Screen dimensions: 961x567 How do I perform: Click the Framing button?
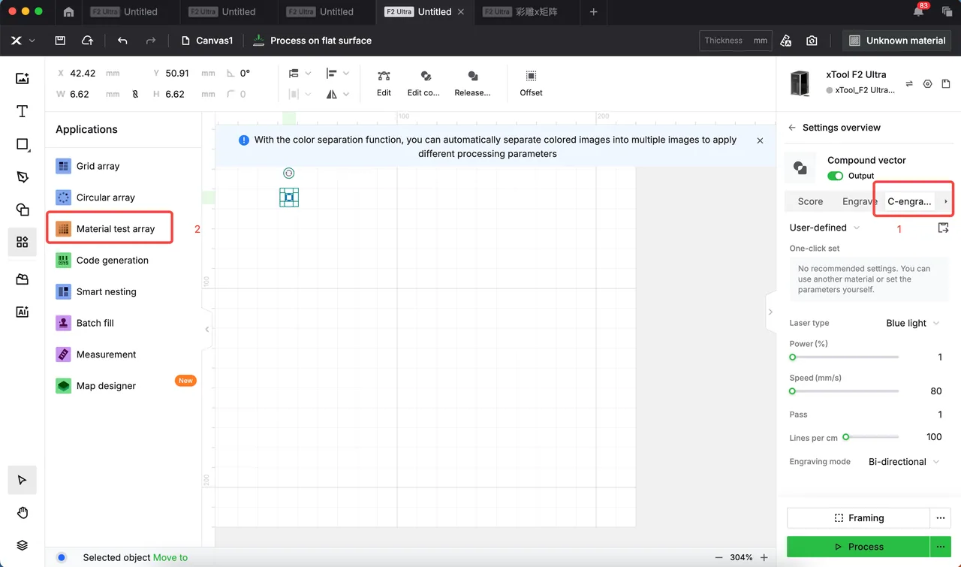click(858, 518)
